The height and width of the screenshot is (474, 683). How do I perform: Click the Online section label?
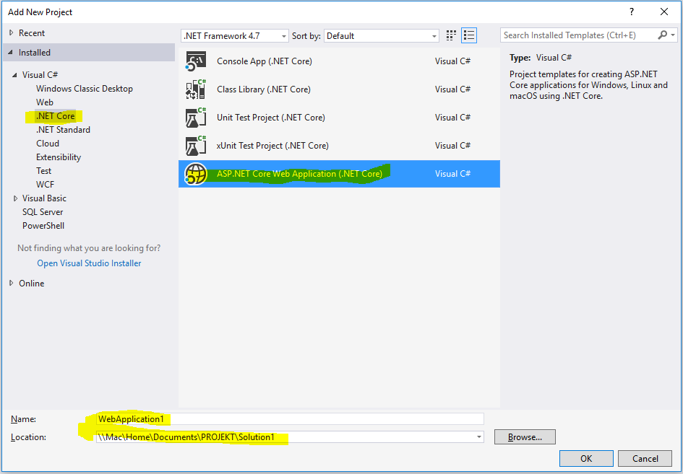coord(31,284)
